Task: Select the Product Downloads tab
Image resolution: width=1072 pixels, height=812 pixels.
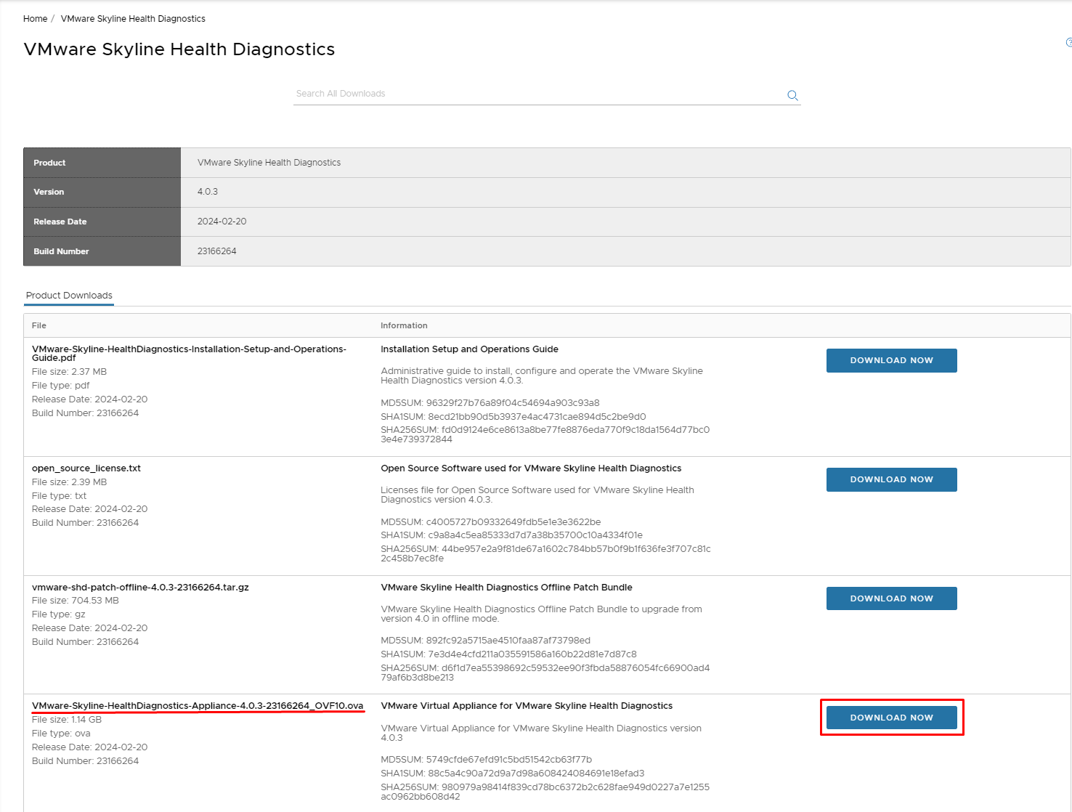Action: pos(69,296)
